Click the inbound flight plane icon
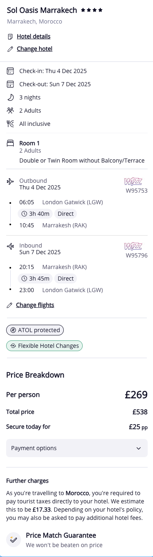 tap(10, 246)
